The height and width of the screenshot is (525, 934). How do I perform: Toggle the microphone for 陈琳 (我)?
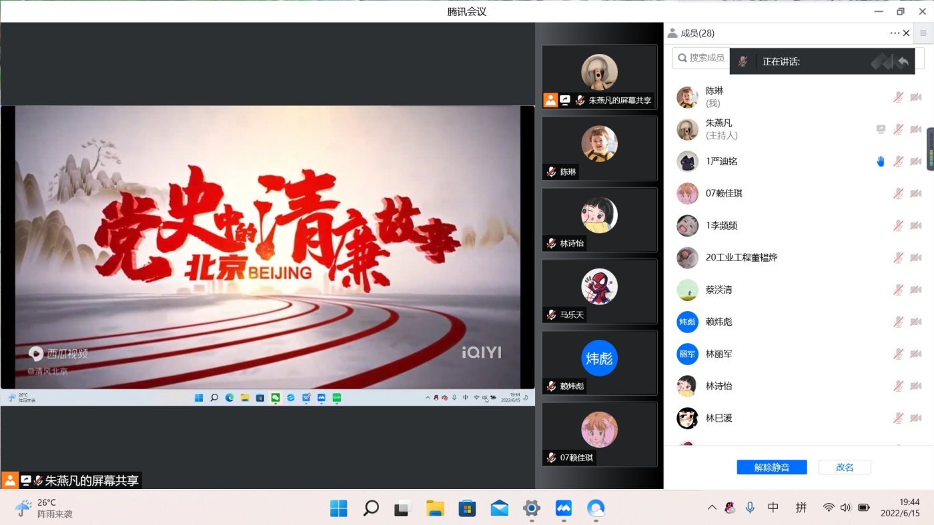tap(899, 97)
